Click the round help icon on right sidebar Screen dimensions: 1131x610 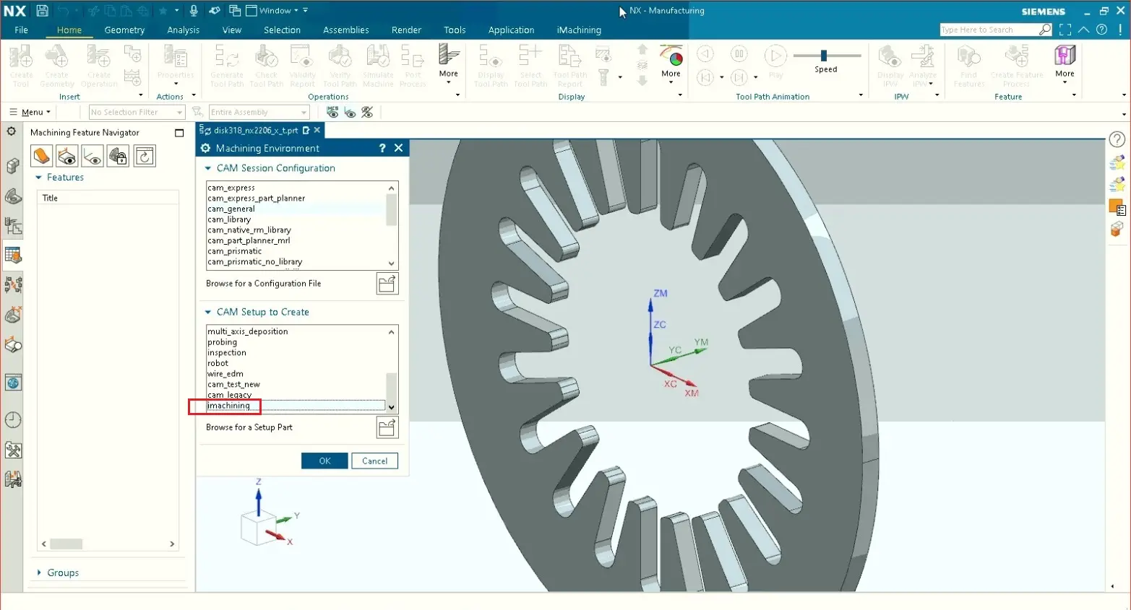coord(1117,139)
